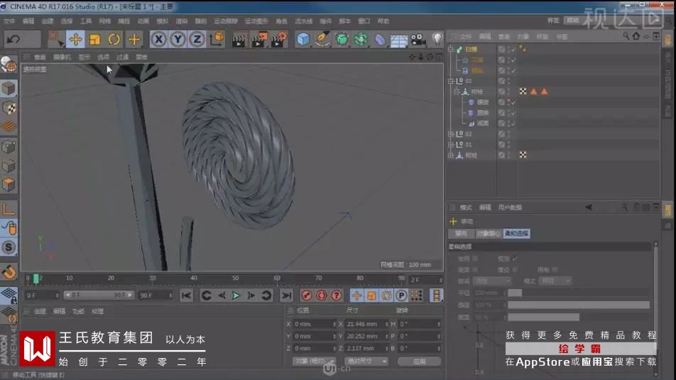676x380 pixels.
Task: Toggle visibility dots of 02 object
Action: point(508,134)
